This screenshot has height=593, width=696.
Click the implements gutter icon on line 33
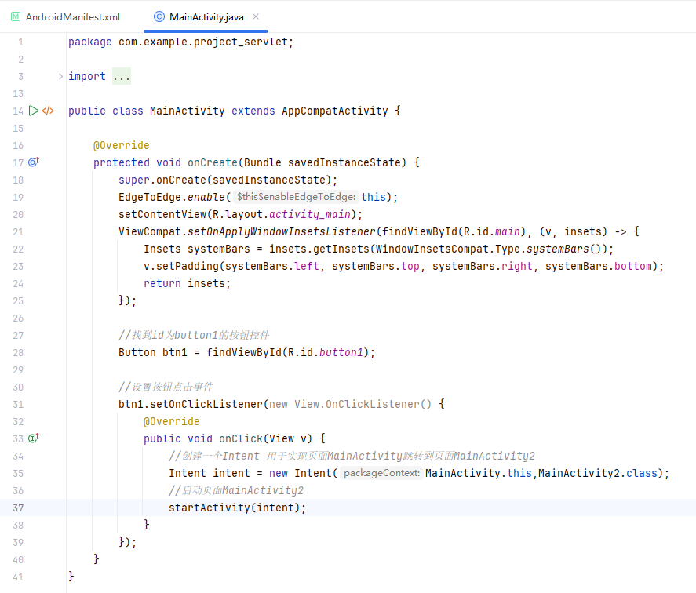tap(34, 438)
